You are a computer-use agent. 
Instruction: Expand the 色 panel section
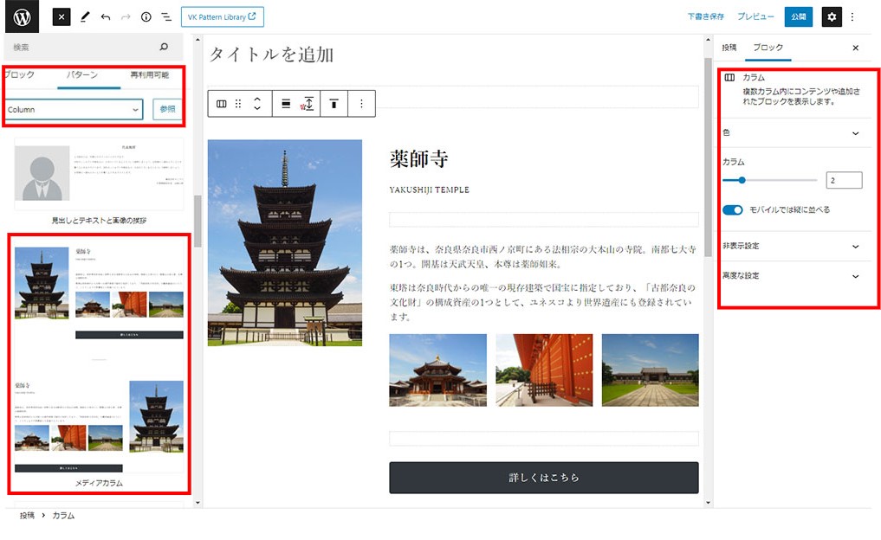[x=855, y=133]
